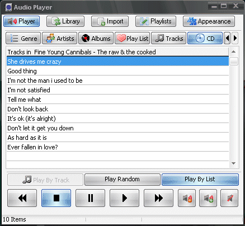Select track Good thing
The height and width of the screenshot is (226, 245).
(x=117, y=71)
